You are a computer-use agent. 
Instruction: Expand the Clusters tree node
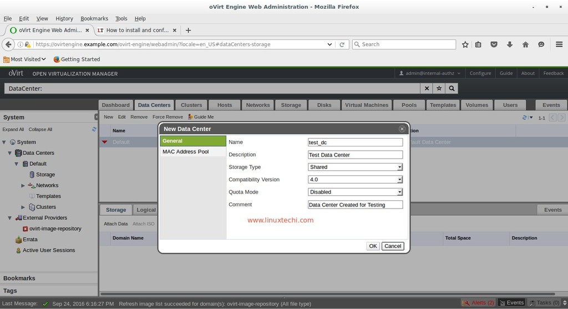point(23,207)
